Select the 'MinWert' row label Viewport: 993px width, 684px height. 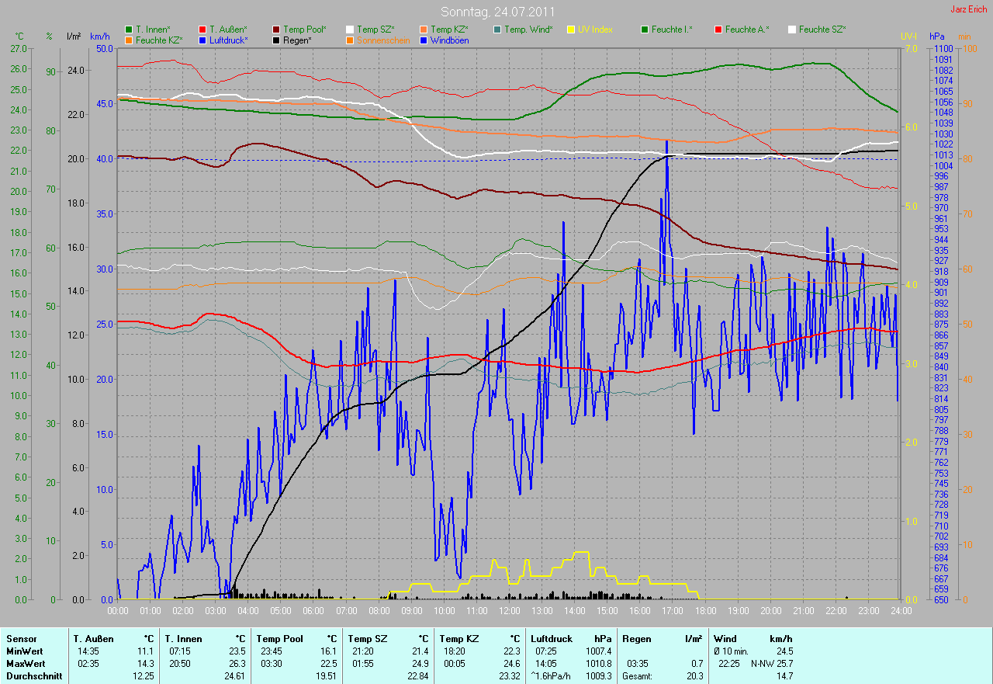(x=24, y=651)
